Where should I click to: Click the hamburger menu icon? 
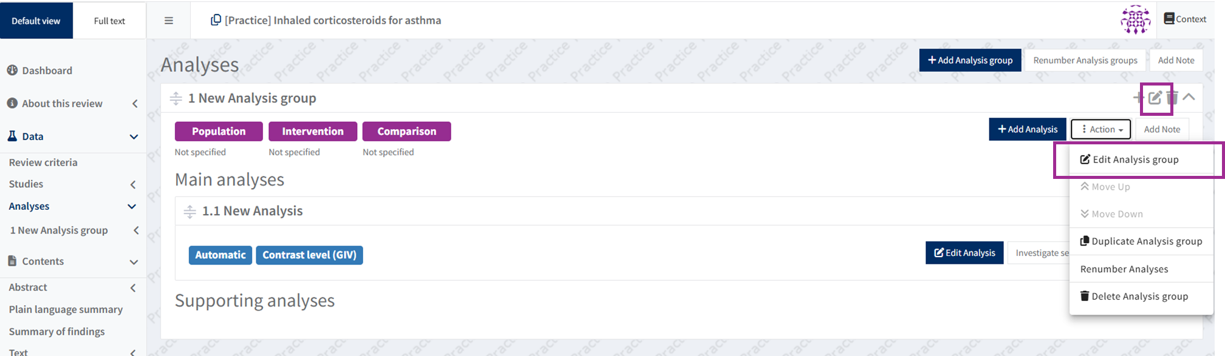click(x=169, y=21)
